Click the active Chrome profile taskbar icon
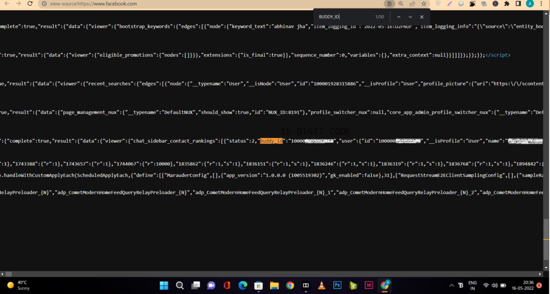 (x=385, y=285)
